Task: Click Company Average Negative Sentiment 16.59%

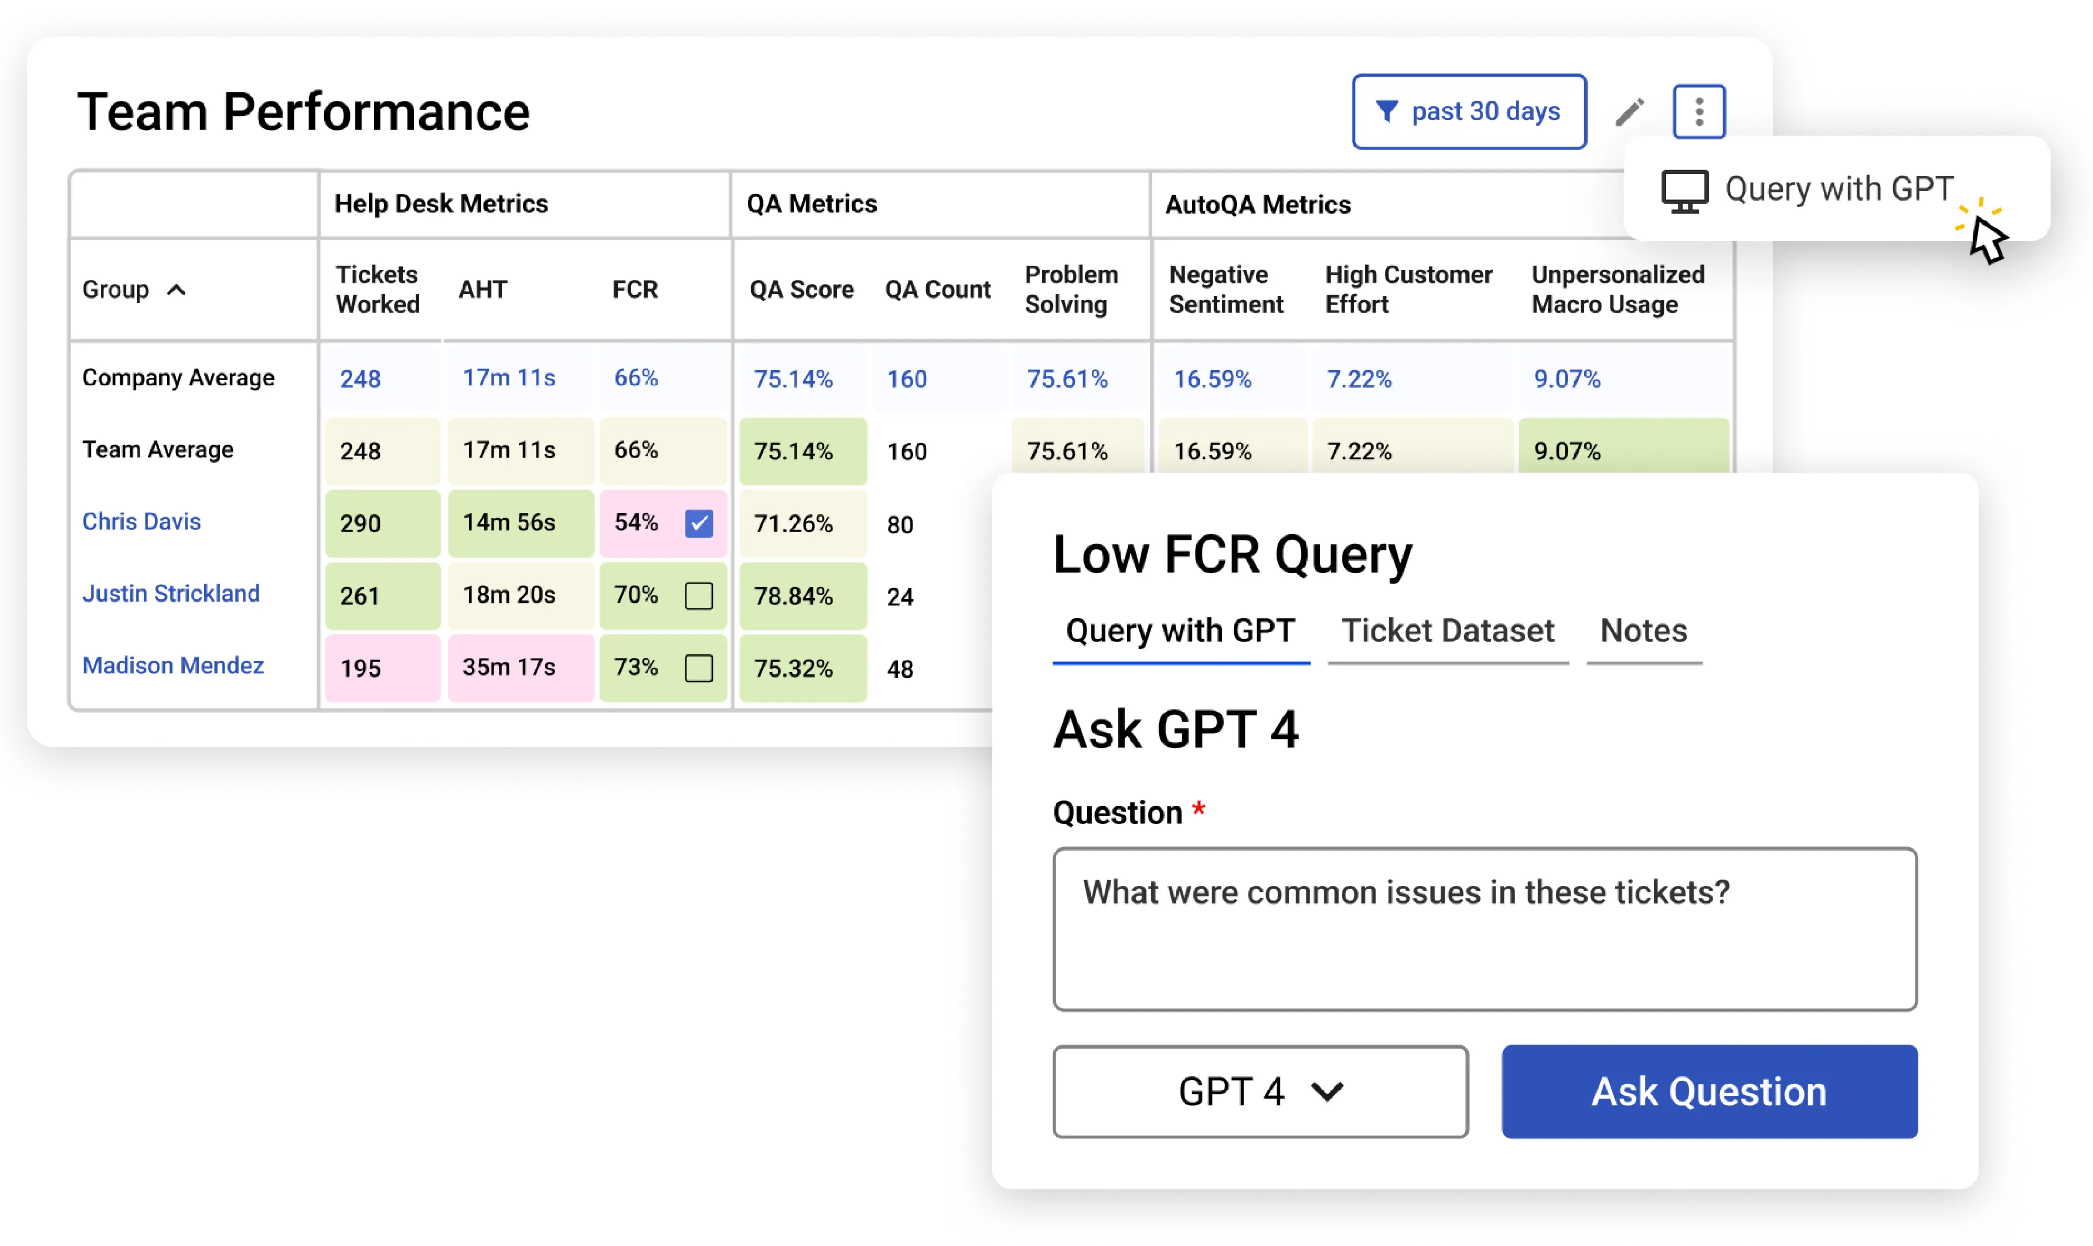Action: (x=1212, y=379)
